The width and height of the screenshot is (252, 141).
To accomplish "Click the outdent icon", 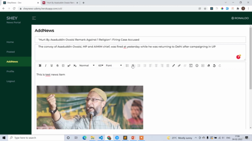I will (x=145, y=65).
